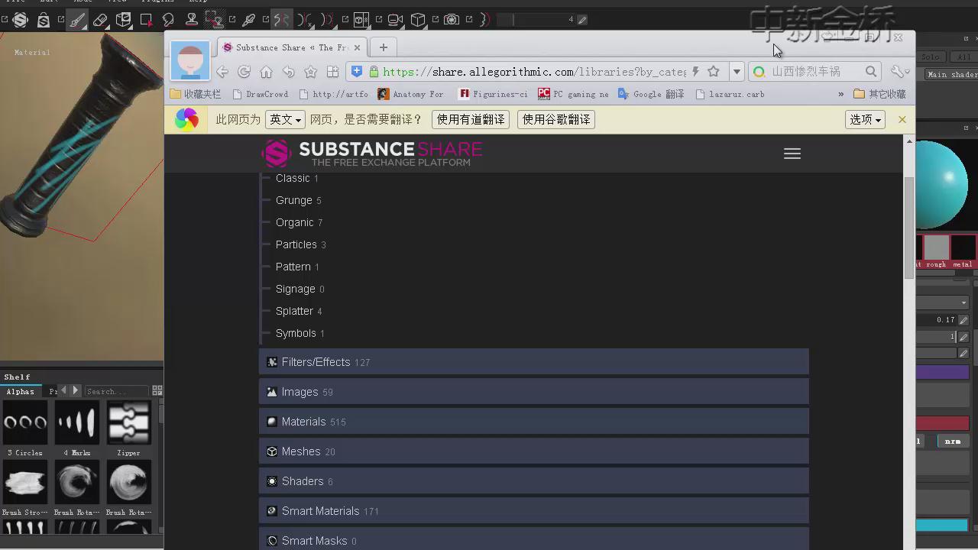Toggle the Symmetry tool in Painter toolbar
This screenshot has height=550, width=978.
pos(282,20)
